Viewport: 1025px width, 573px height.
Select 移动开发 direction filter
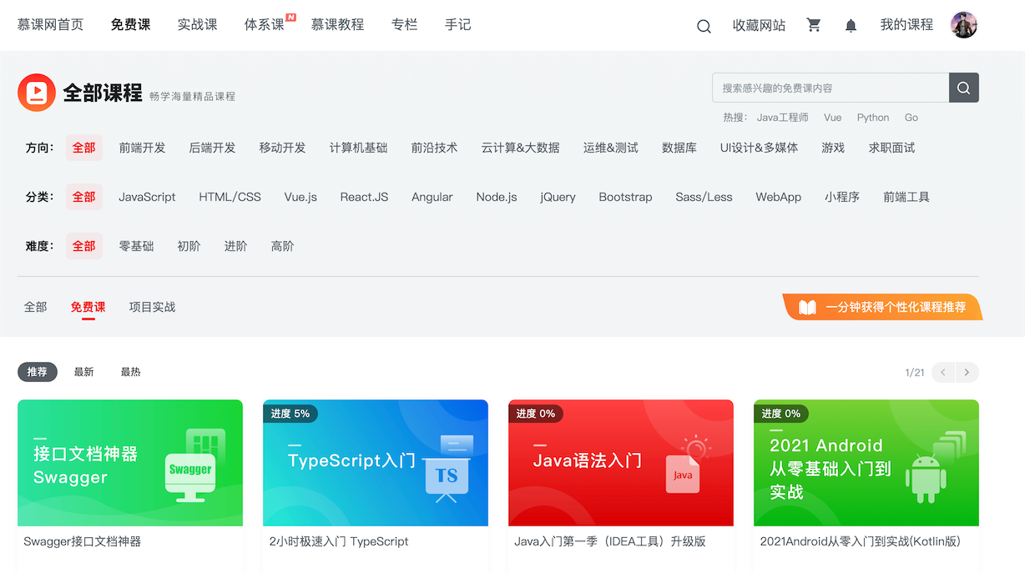pos(283,148)
